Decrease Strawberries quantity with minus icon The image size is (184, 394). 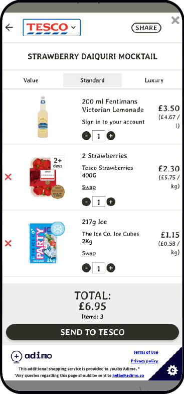[x=86, y=202]
